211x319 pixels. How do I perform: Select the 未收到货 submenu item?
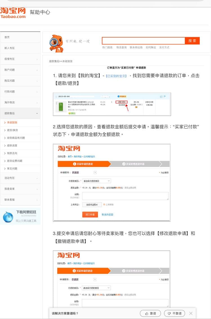tap(20, 122)
